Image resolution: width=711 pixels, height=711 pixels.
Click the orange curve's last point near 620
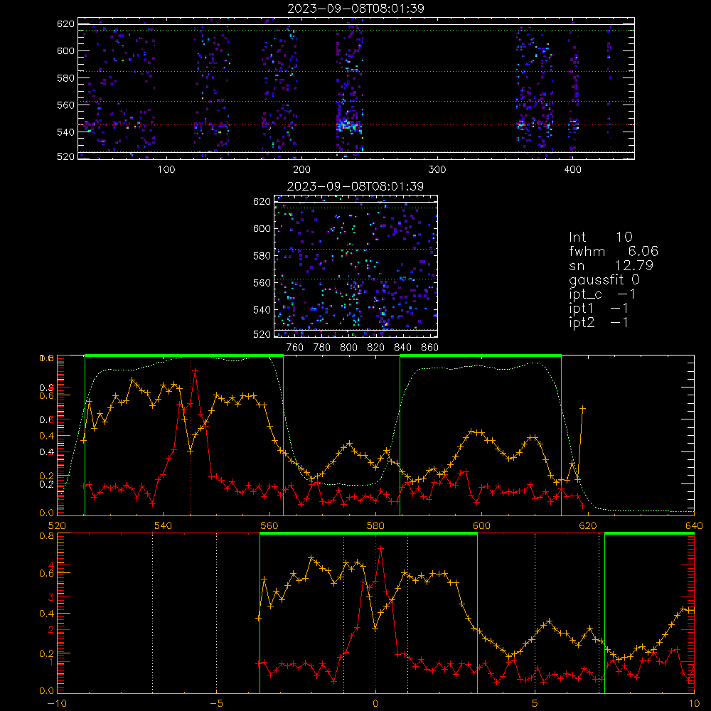point(583,409)
